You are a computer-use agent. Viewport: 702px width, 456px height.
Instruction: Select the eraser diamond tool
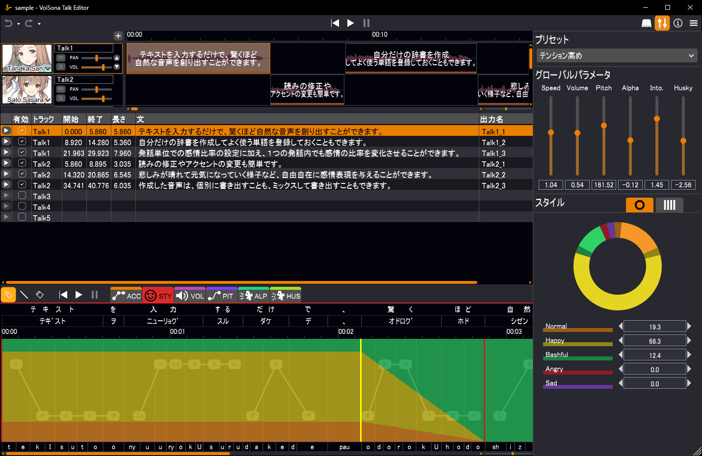40,295
